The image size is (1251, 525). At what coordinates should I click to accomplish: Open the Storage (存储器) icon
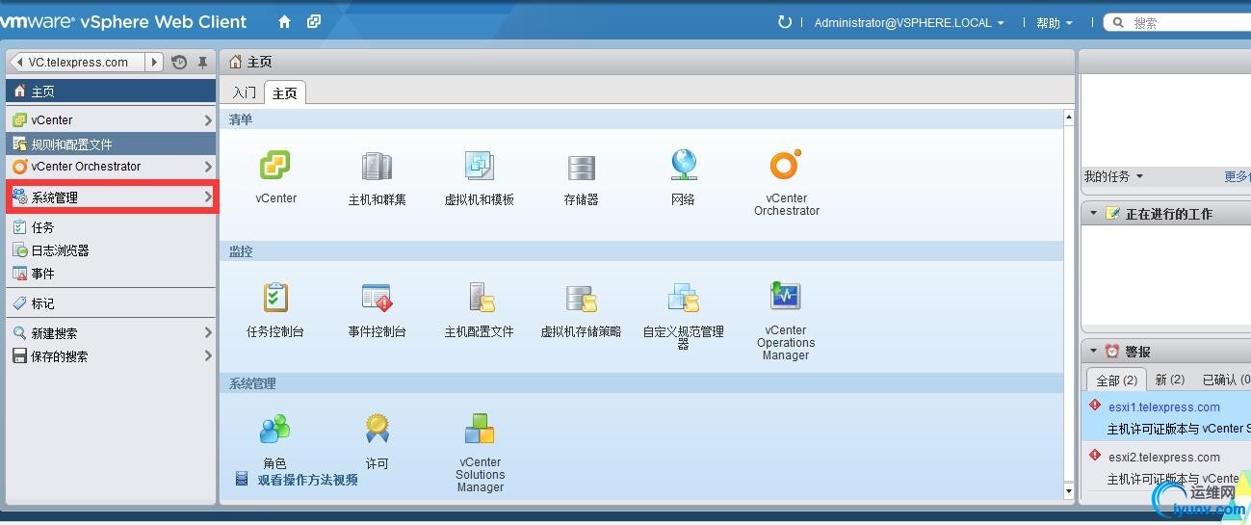581,168
